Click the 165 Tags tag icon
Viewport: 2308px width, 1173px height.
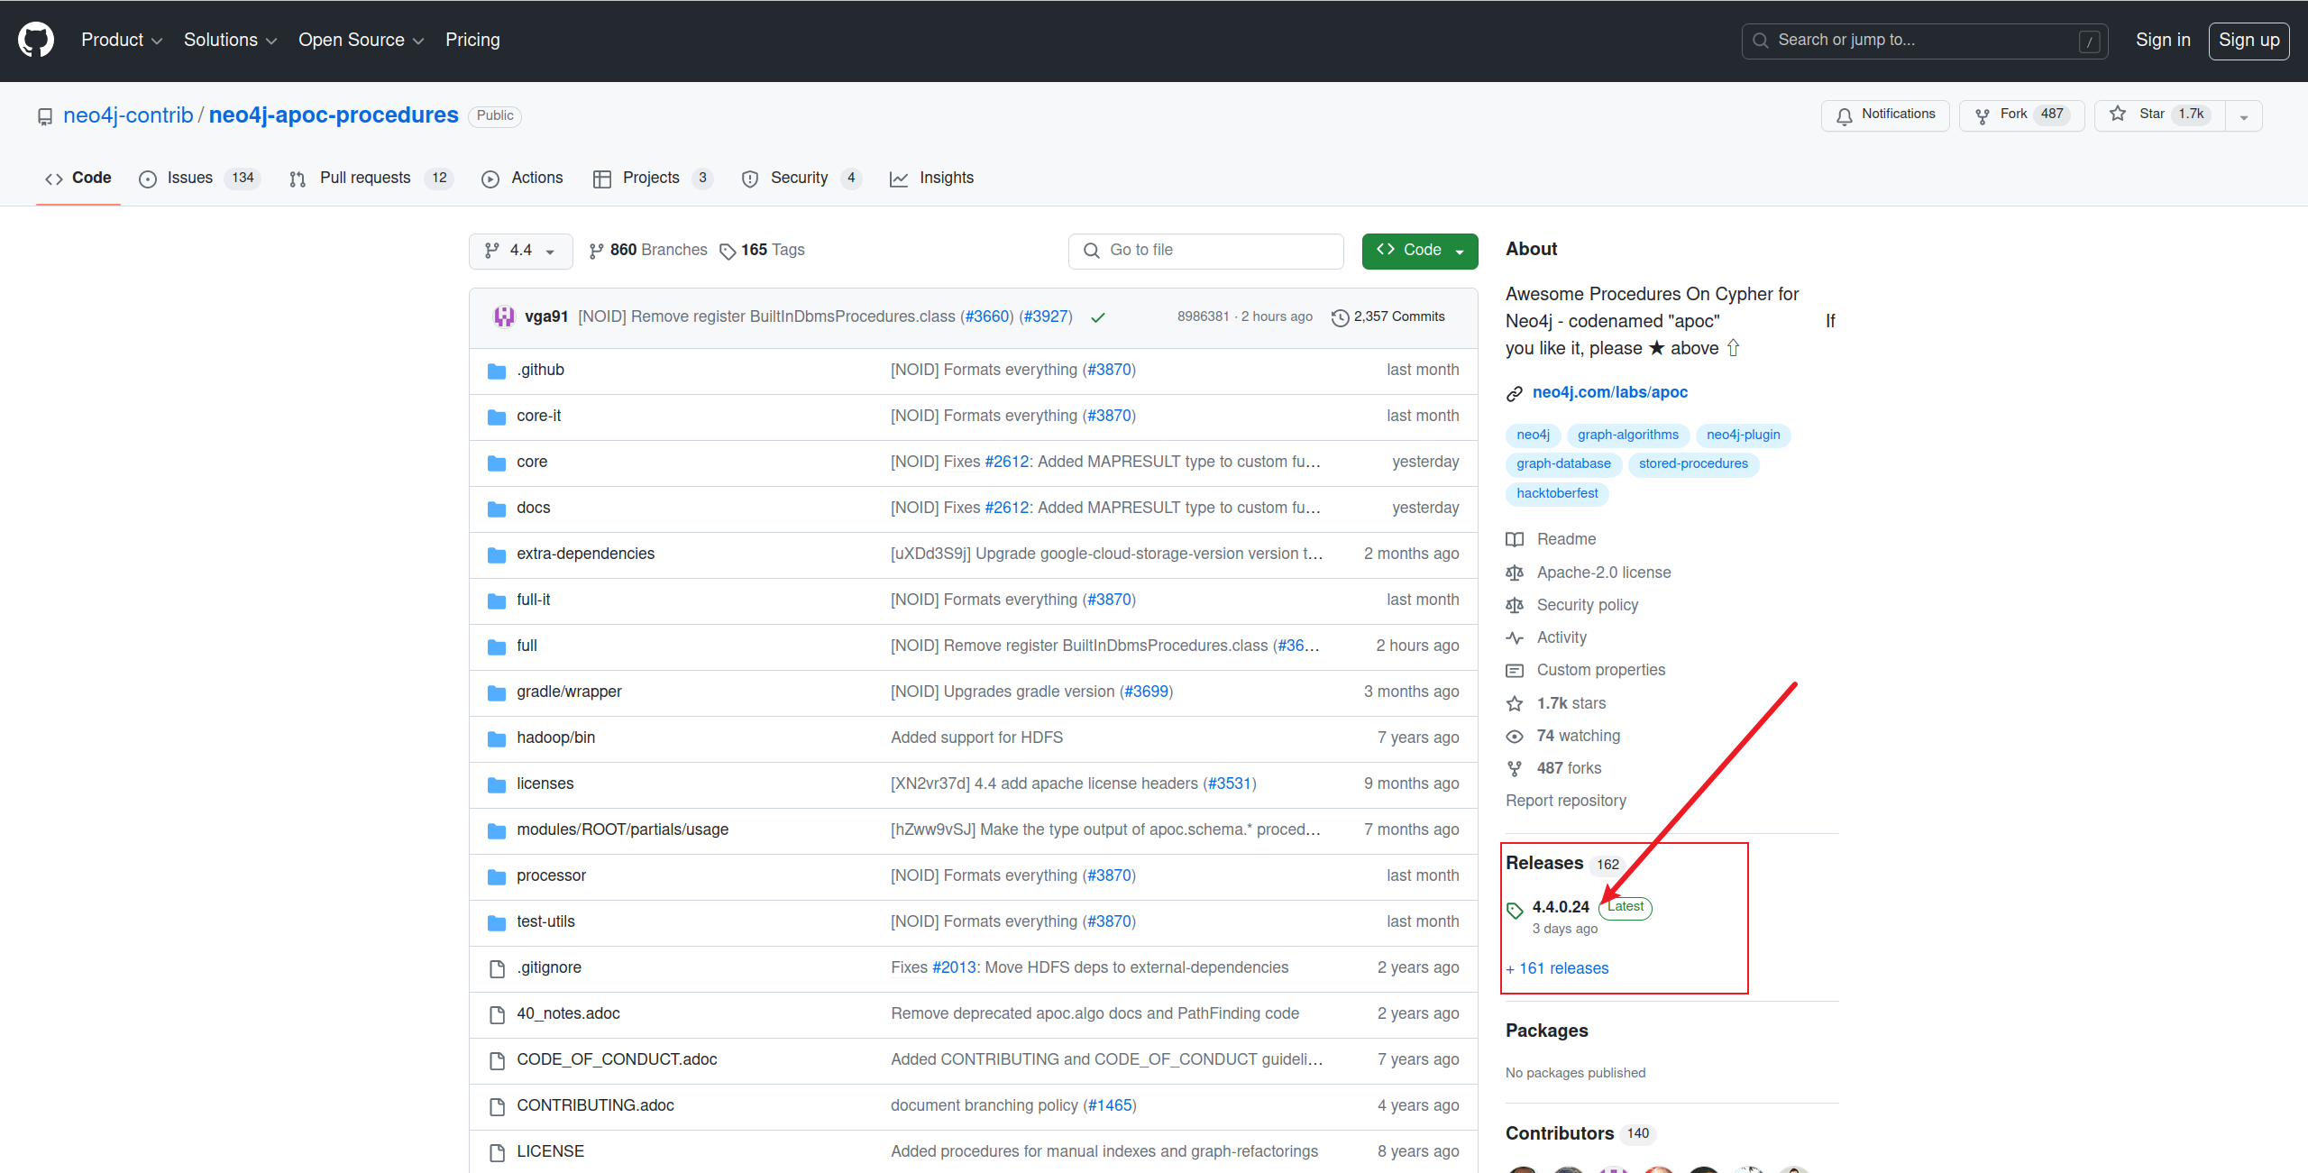(728, 252)
